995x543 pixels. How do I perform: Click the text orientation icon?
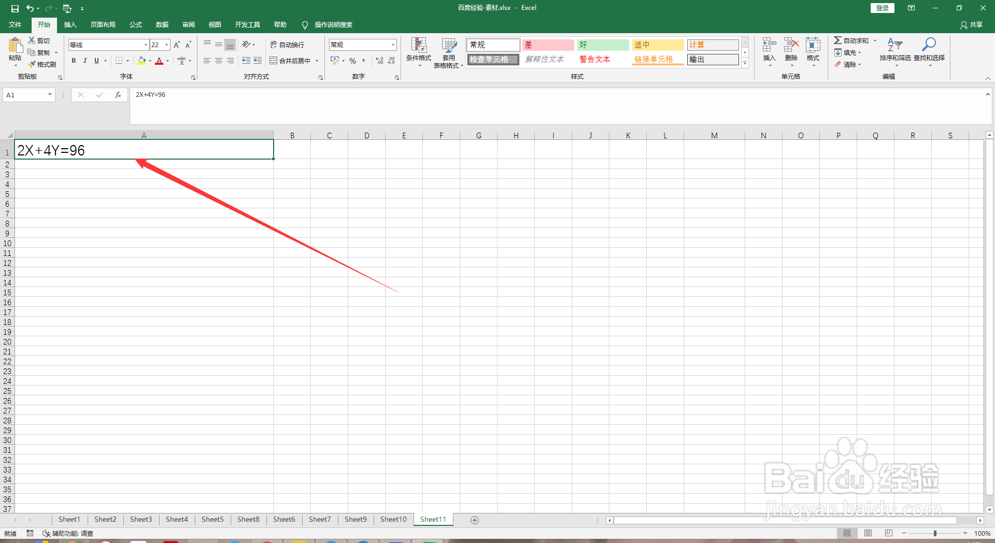click(x=246, y=45)
